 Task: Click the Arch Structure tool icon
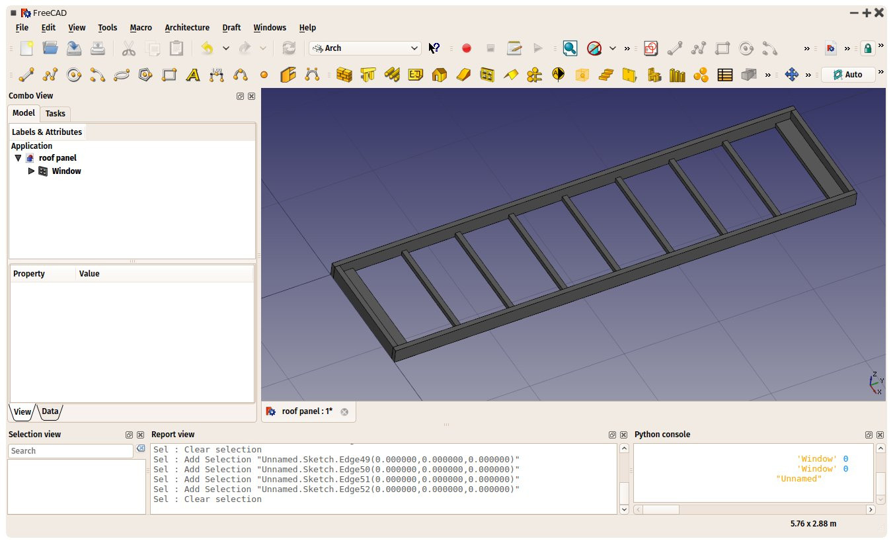click(x=368, y=75)
